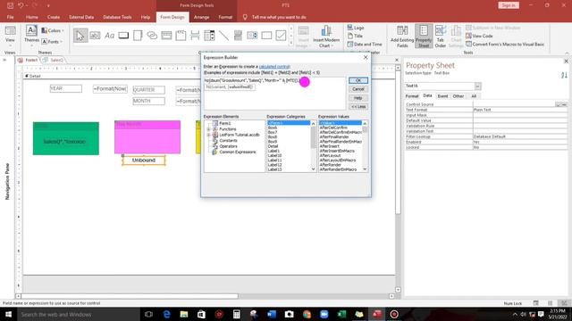Expand the ListForm Tutorial.accdb node
The image size is (572, 321).
[208, 135]
